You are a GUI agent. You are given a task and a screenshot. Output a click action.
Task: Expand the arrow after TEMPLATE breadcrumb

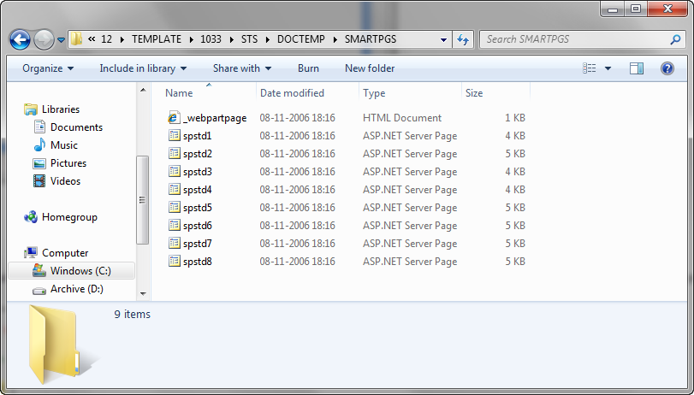191,39
